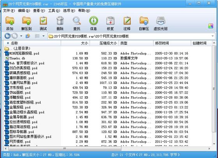Select the 图片网站检索界面设计.psd file
This screenshot has width=218, height=158.
30,137
